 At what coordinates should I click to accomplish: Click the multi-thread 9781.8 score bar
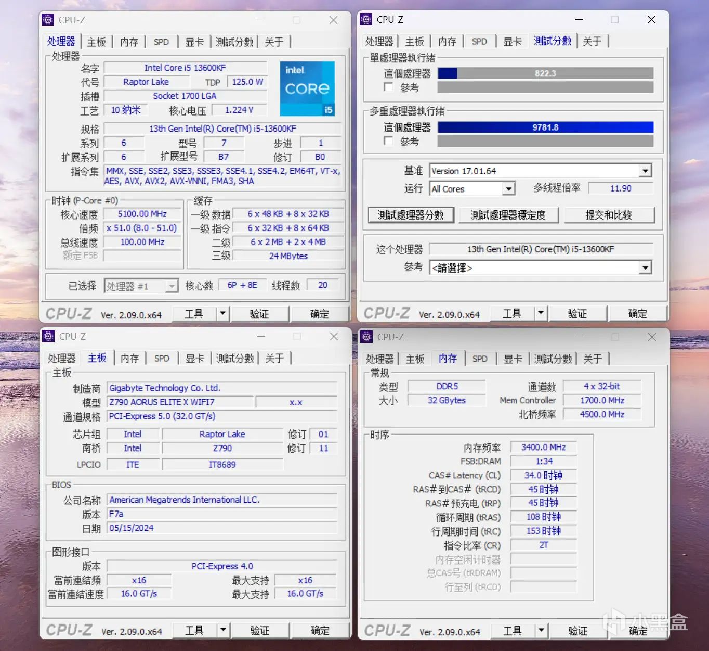pos(545,127)
